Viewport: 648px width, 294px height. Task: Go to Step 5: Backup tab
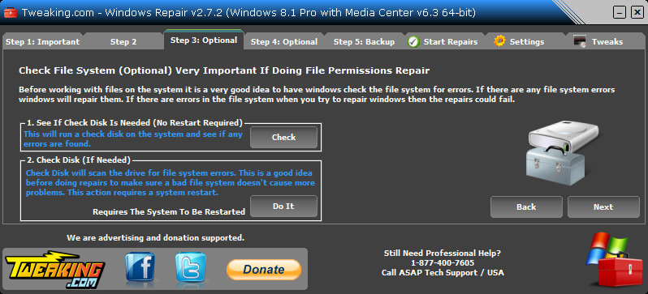click(x=364, y=41)
